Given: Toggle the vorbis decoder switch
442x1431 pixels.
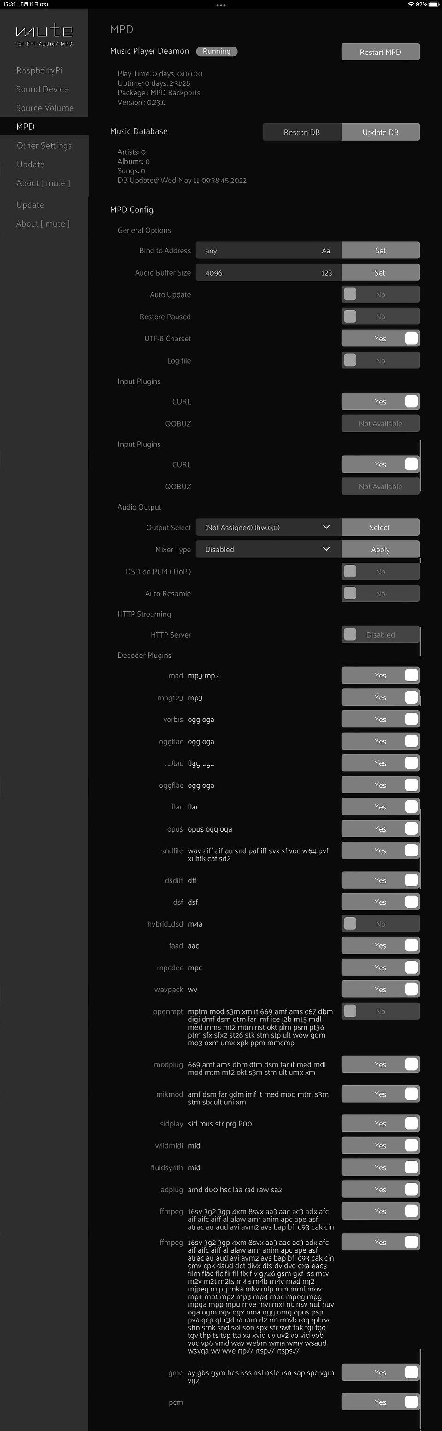Looking at the screenshot, I should coord(380,719).
